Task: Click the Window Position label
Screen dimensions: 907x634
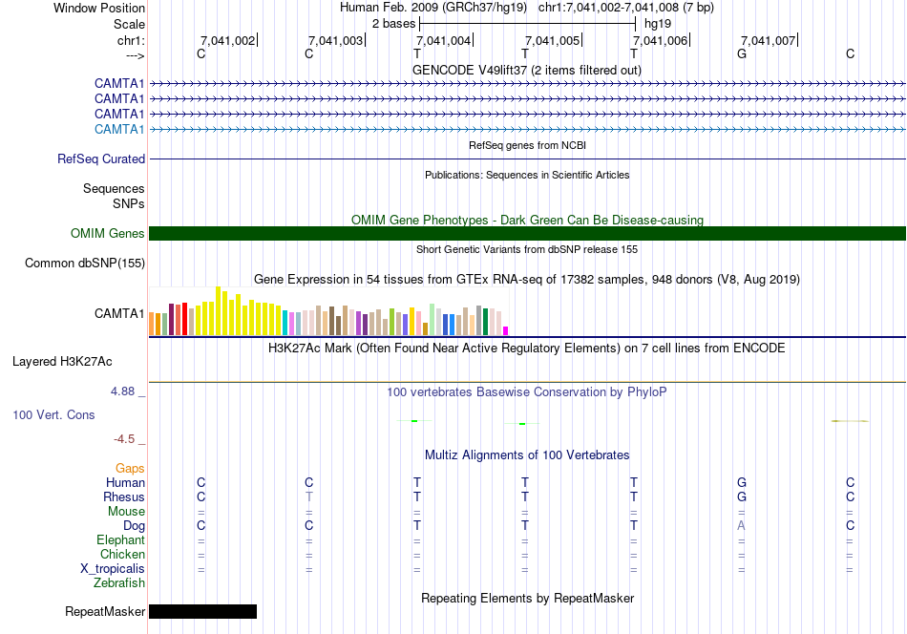Action: (x=99, y=8)
